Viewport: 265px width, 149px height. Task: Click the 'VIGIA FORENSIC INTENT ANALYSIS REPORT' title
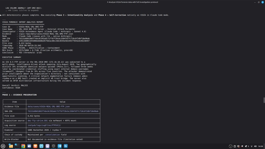(x=23, y=22)
